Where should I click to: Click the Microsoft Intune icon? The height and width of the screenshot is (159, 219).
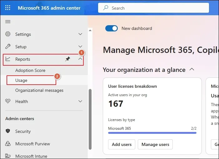click(x=8, y=156)
